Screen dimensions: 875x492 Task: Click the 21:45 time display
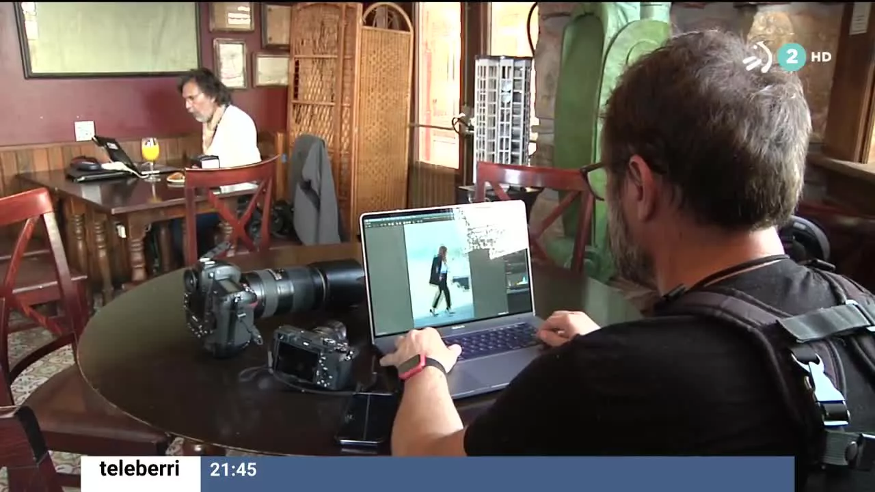(x=233, y=470)
